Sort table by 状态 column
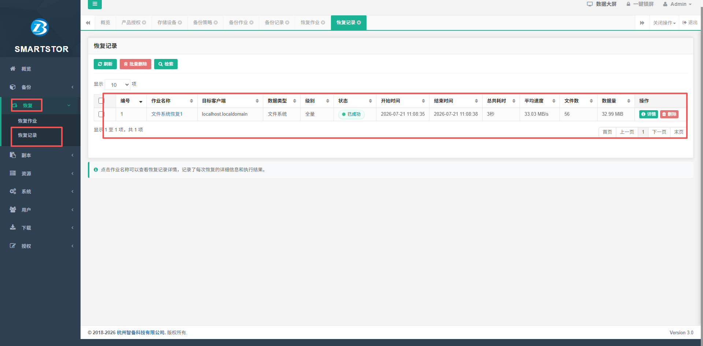 pos(355,101)
